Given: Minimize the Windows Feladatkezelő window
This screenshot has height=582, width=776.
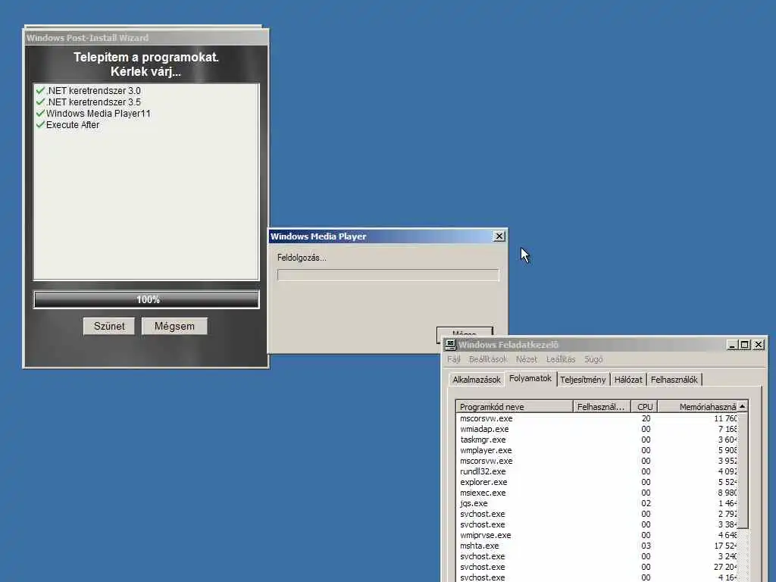Looking at the screenshot, I should pyautogui.click(x=733, y=345).
